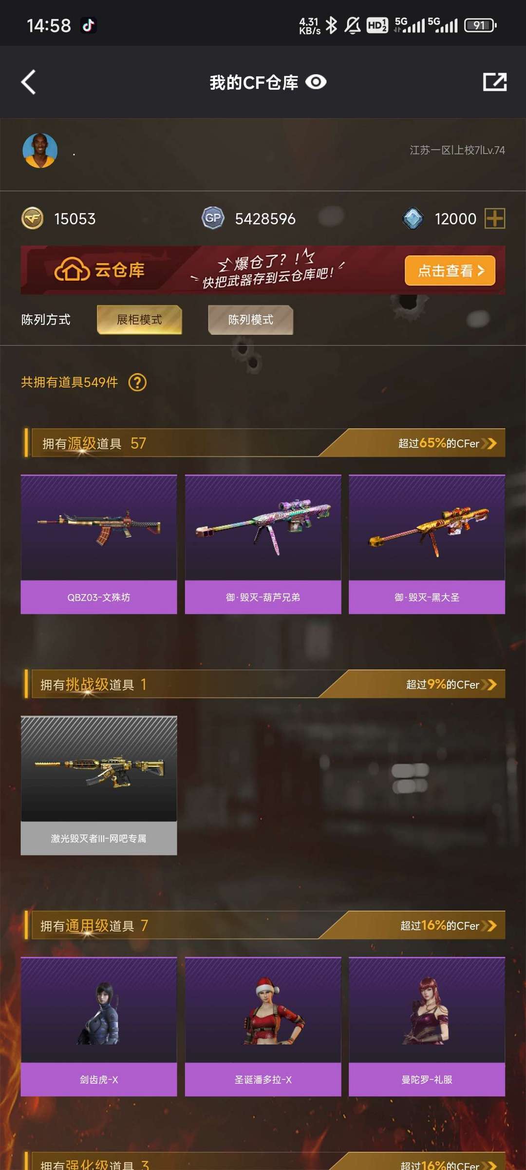Screen dimensions: 526x1170
Task: Open the 激光毁灭者III-网吧专属 item
Action: (x=99, y=785)
